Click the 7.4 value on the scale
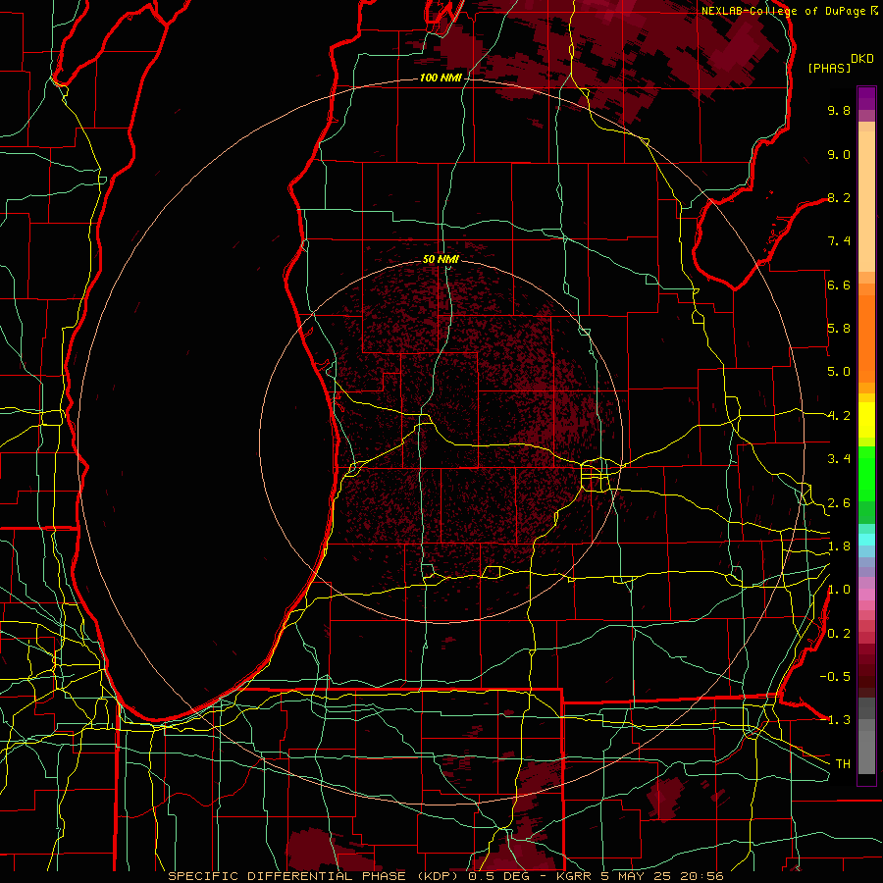Screen dimensions: 883x883 (839, 241)
